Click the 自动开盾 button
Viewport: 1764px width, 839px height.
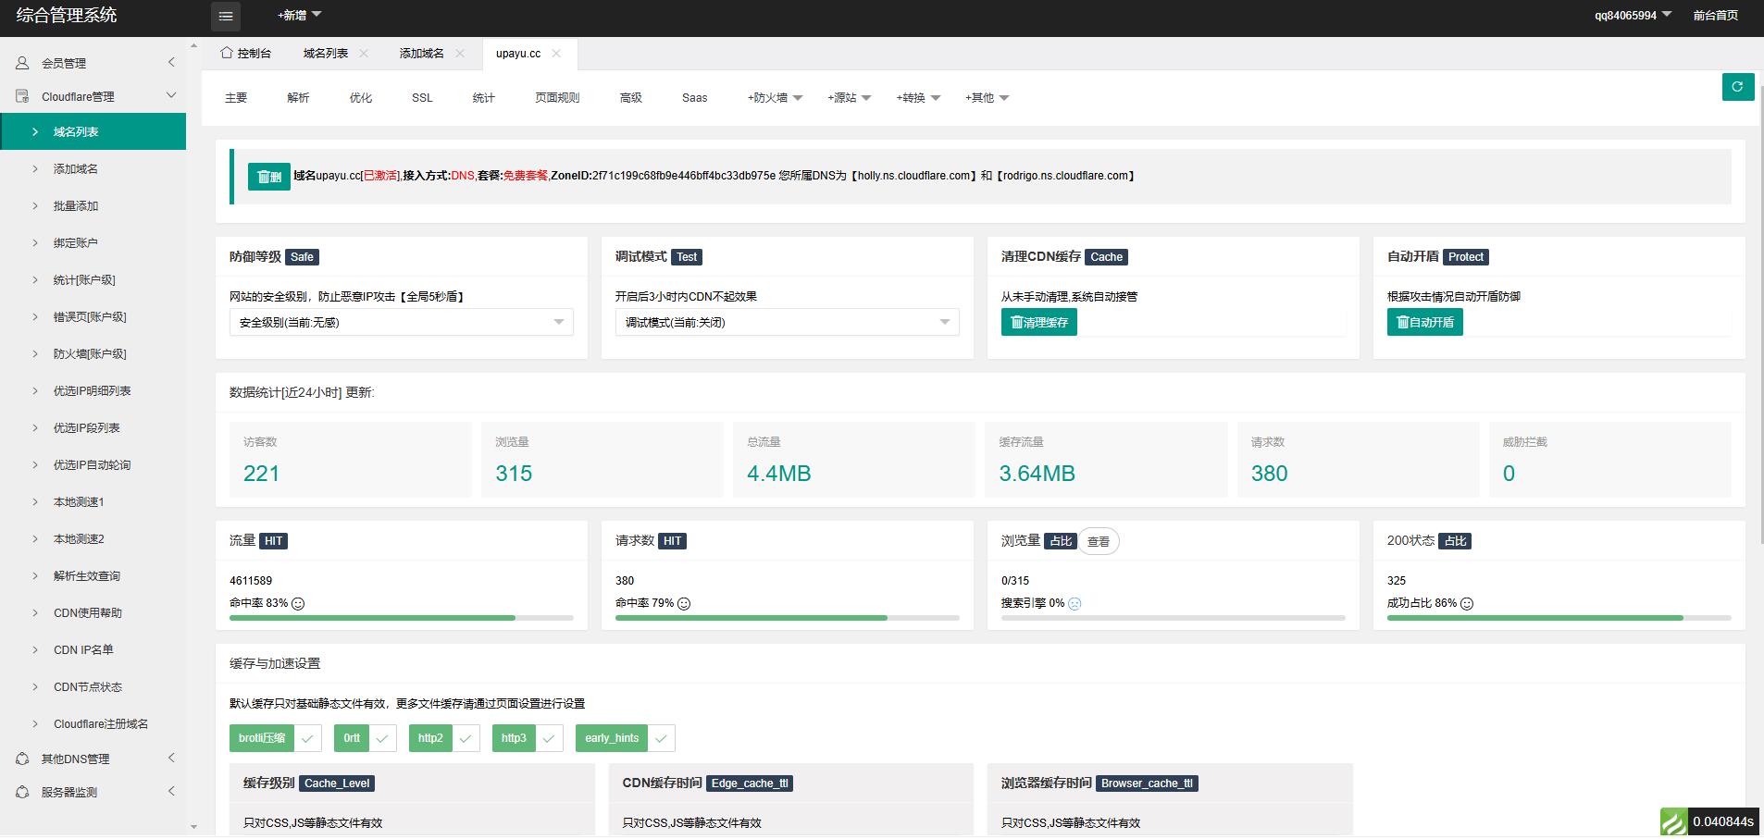[x=1424, y=322]
